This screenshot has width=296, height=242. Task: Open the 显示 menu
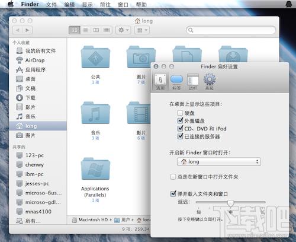click(x=88, y=4)
